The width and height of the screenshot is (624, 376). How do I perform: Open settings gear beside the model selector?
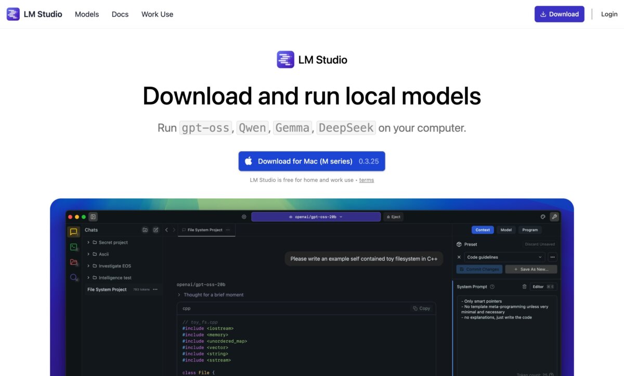(244, 217)
